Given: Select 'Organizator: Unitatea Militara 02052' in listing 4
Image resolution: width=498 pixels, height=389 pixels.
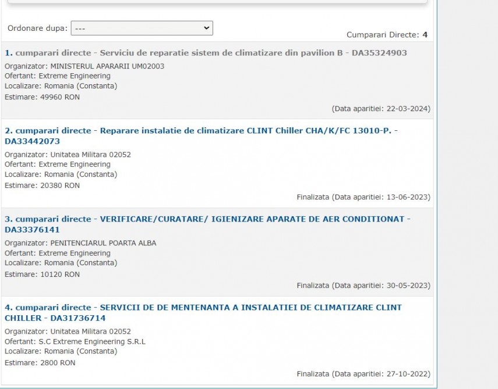Looking at the screenshot, I should pyautogui.click(x=68, y=331).
